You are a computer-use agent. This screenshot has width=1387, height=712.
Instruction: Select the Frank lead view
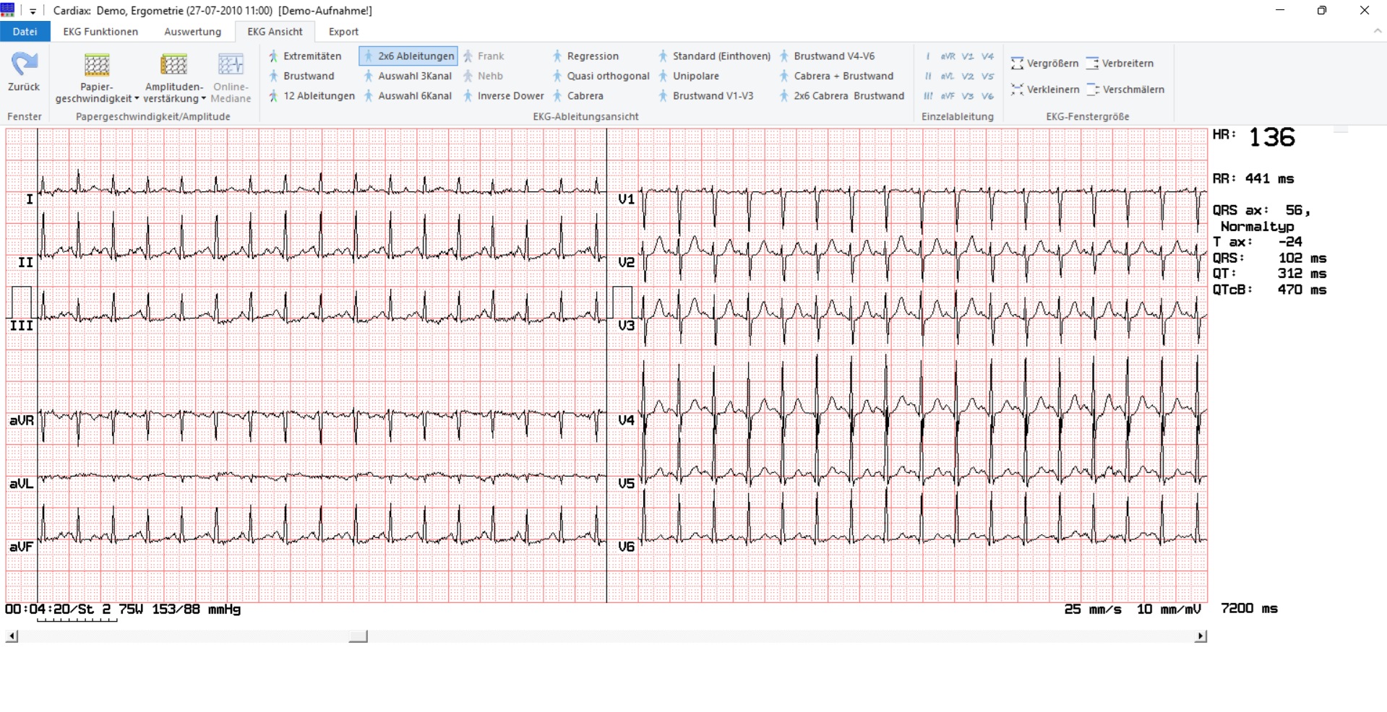click(x=484, y=56)
